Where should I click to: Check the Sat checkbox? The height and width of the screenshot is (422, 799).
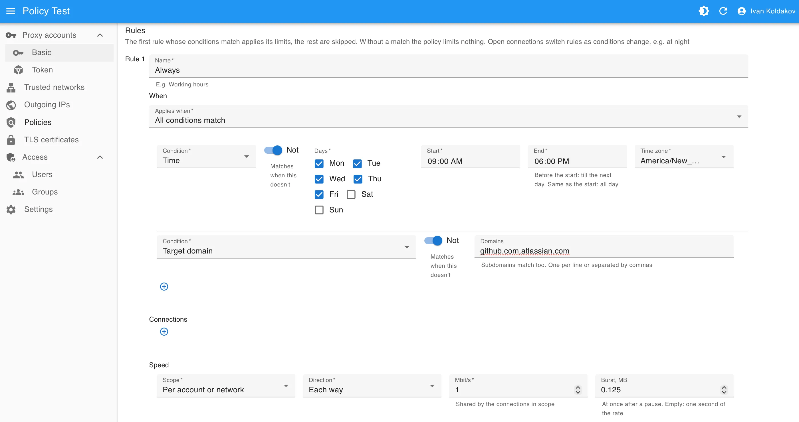click(351, 194)
